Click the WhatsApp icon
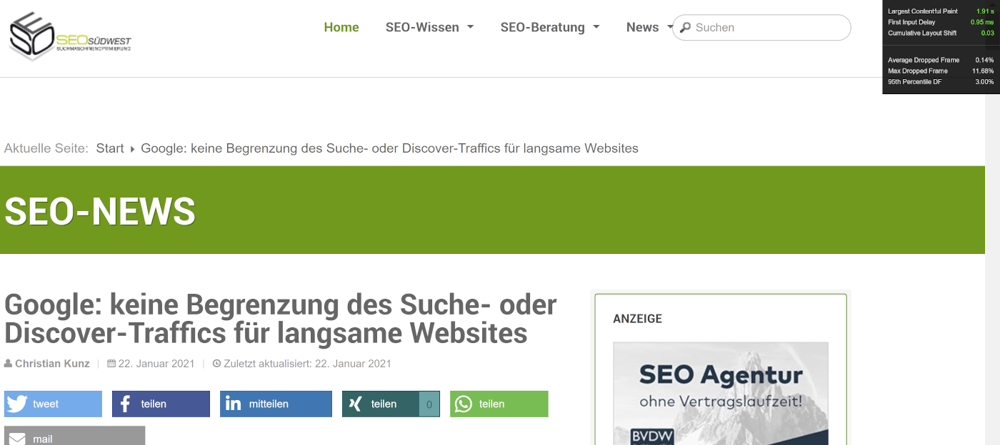The image size is (1000, 445). 464,404
